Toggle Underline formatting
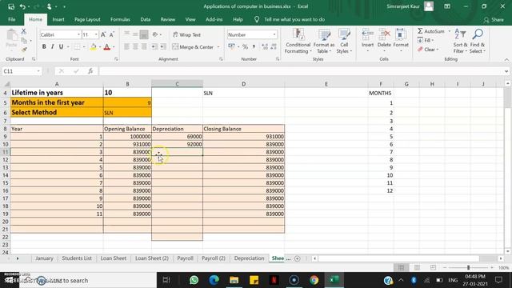 coord(61,47)
